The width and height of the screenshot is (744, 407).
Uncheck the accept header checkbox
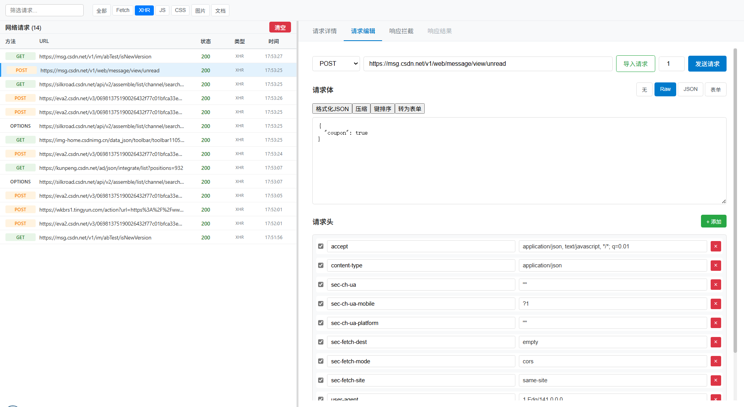pyautogui.click(x=321, y=246)
